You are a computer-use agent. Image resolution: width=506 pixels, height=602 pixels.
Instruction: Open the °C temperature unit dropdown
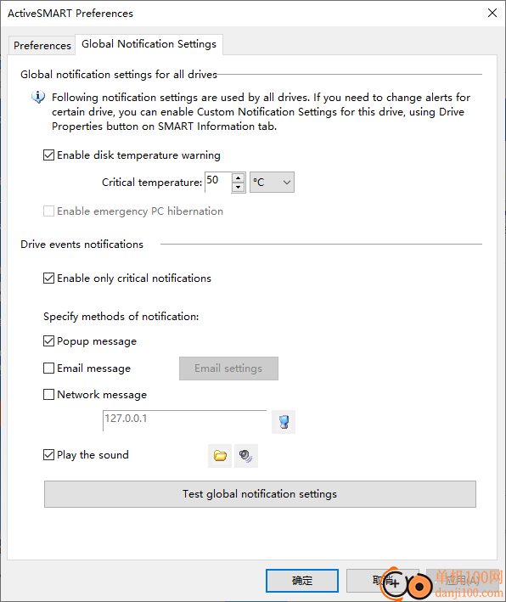click(x=272, y=182)
